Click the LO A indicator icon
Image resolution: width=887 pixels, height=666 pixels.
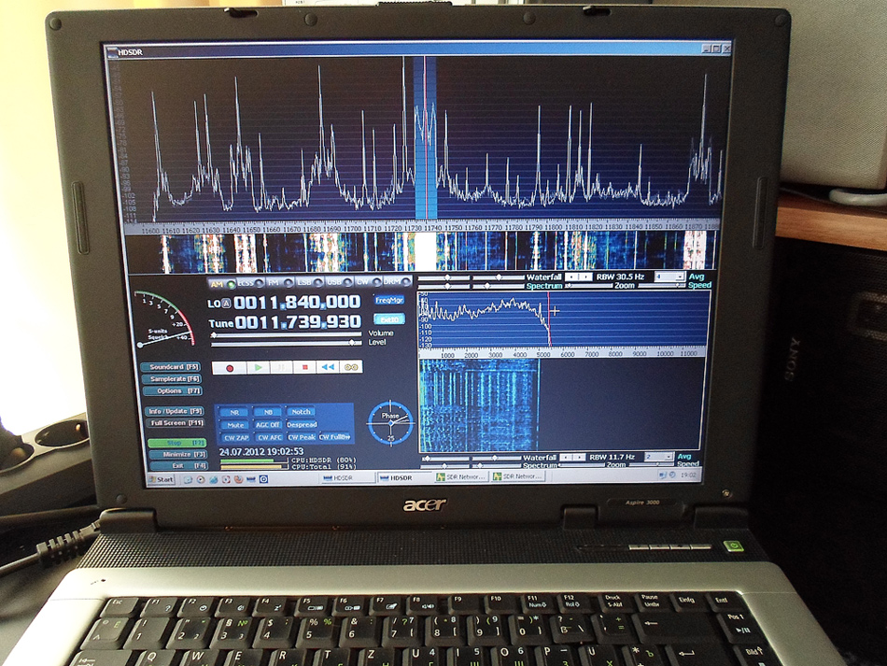[x=227, y=304]
